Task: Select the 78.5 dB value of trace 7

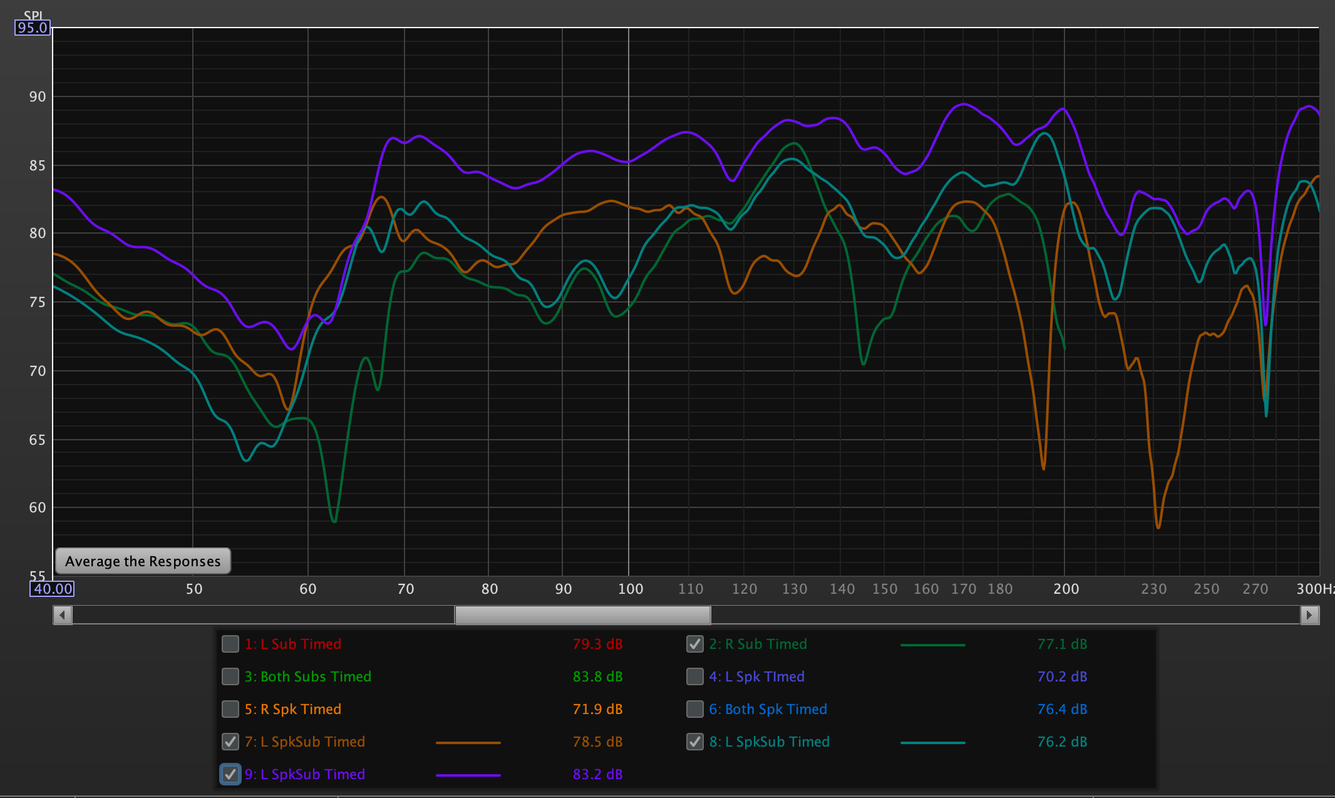Action: click(x=597, y=742)
